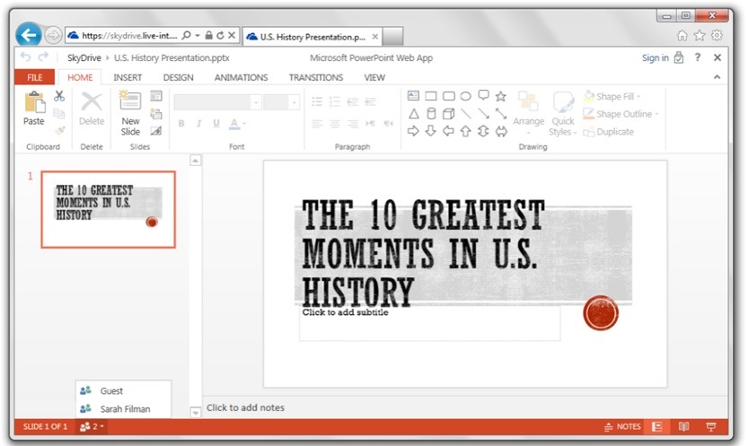Open the Help question mark icon

click(698, 57)
